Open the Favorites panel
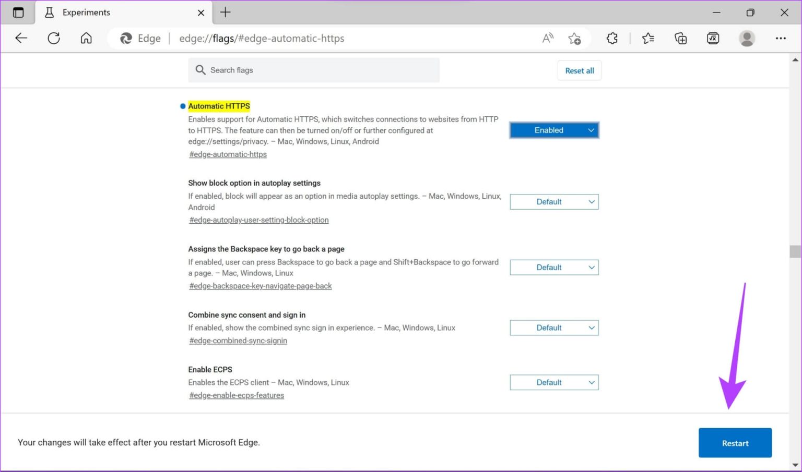 click(x=648, y=38)
